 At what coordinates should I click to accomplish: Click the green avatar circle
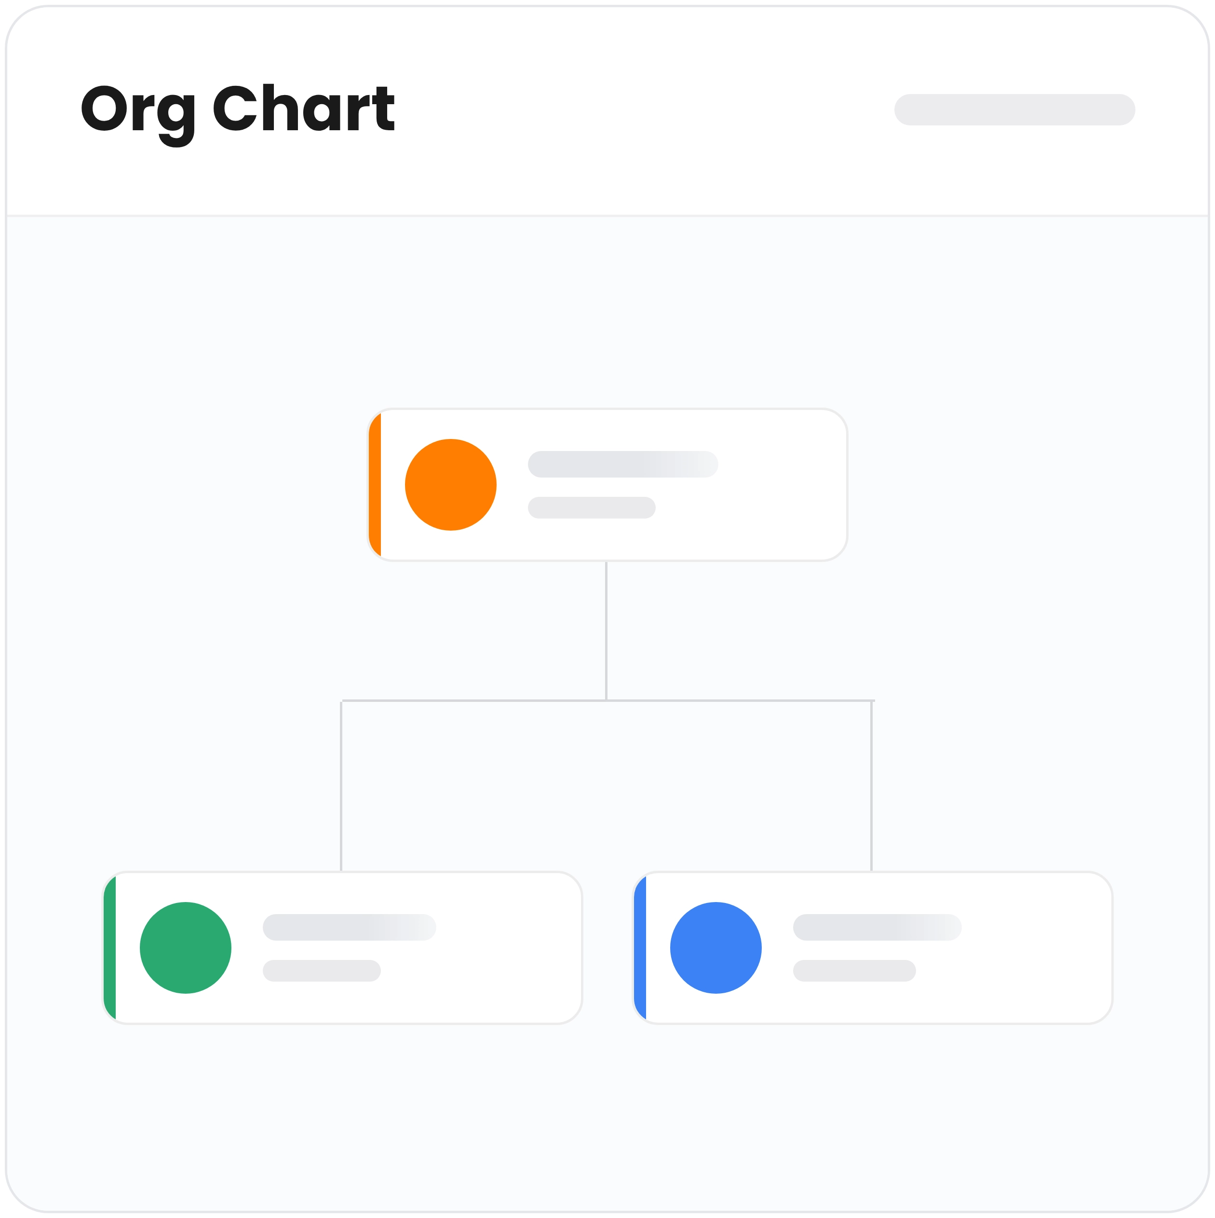click(x=185, y=947)
